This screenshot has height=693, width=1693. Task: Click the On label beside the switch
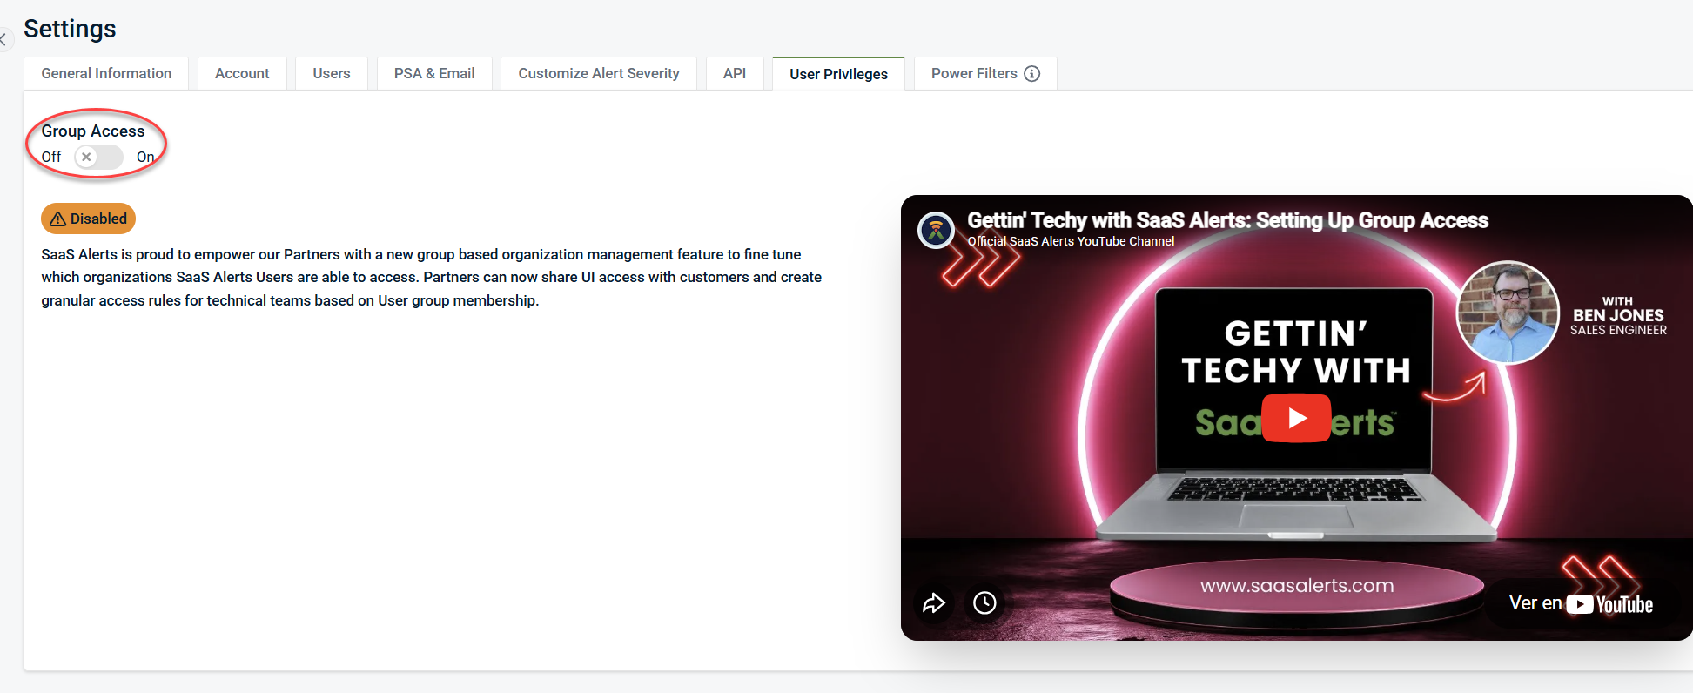click(144, 158)
